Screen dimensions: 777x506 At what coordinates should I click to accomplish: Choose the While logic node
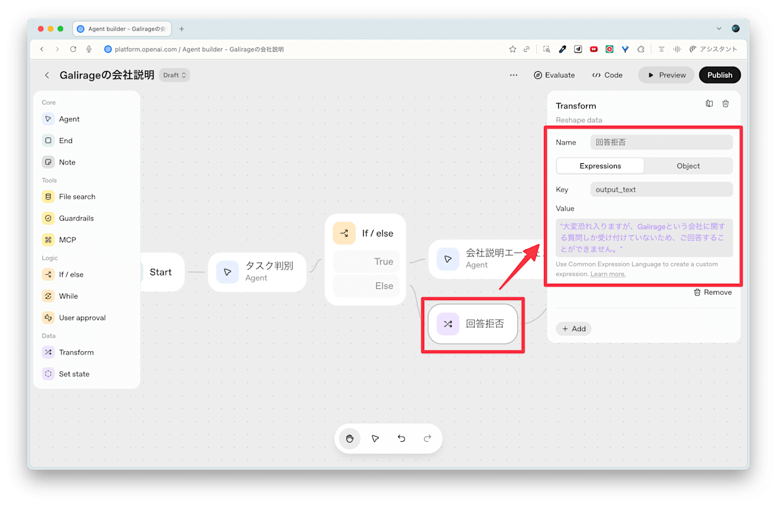click(61, 296)
